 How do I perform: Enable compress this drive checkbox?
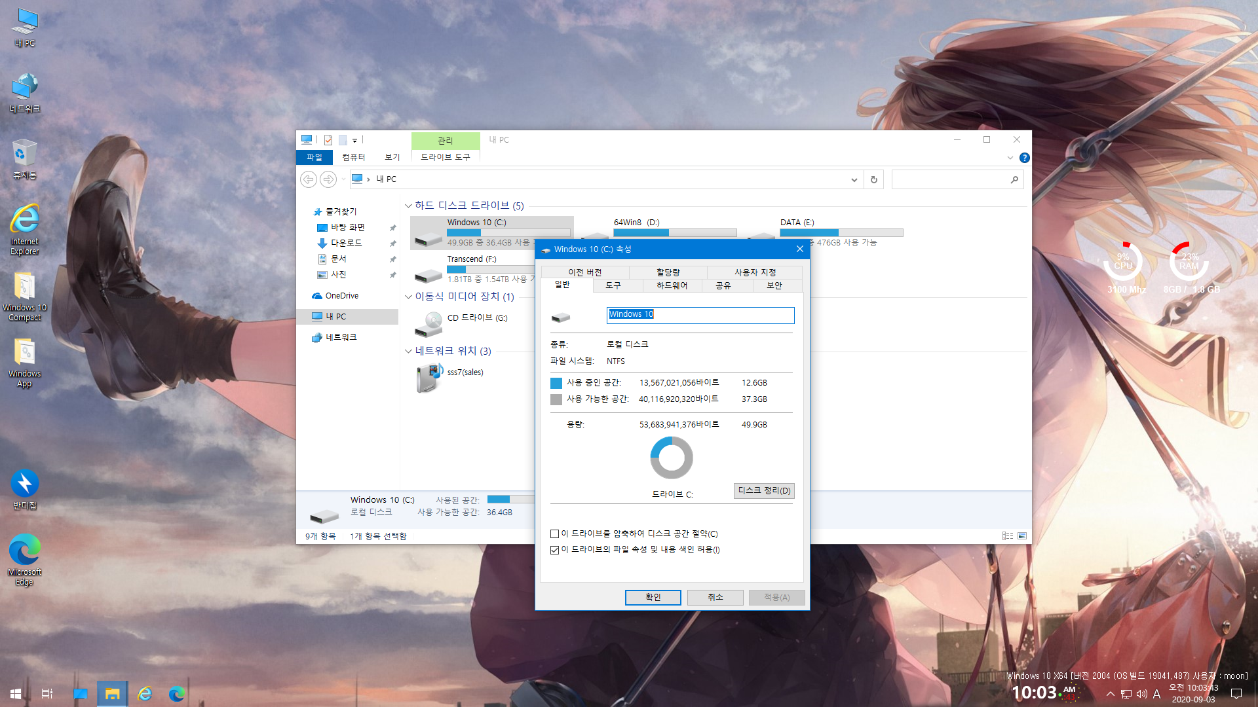coord(555,534)
